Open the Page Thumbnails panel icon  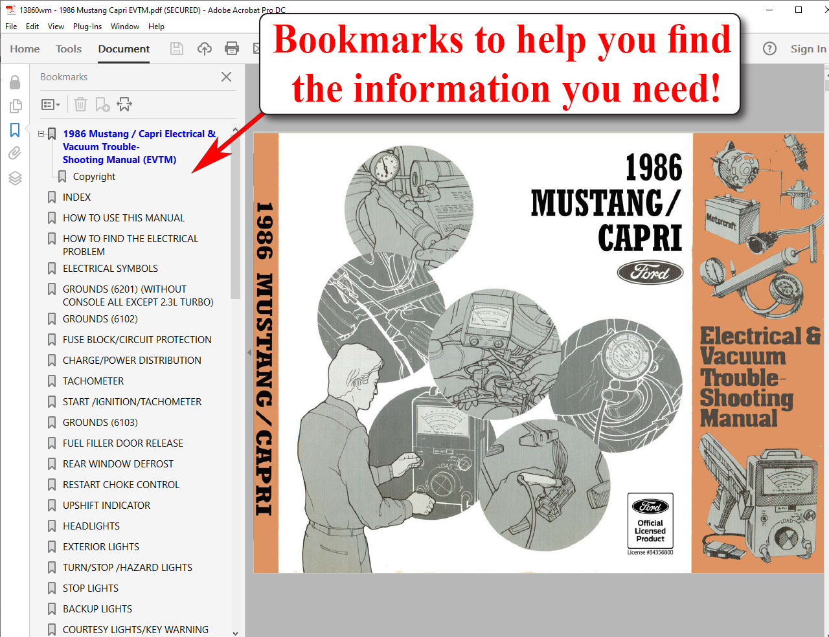[x=15, y=106]
